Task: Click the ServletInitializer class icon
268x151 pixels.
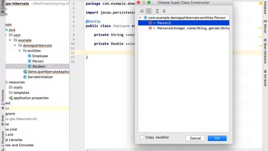Action: [x=25, y=77]
